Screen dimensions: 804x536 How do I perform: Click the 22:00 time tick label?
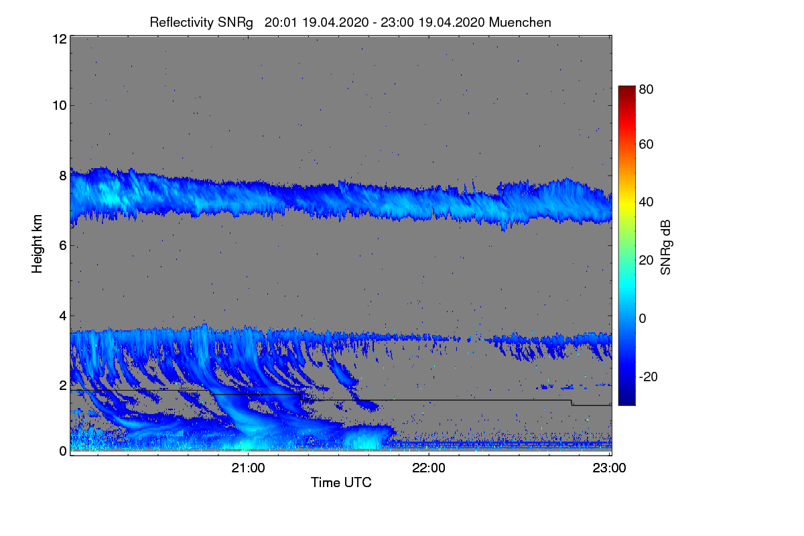coord(429,468)
